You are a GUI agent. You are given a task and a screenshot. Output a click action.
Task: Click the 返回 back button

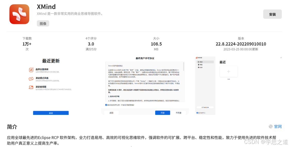click(111, 113)
